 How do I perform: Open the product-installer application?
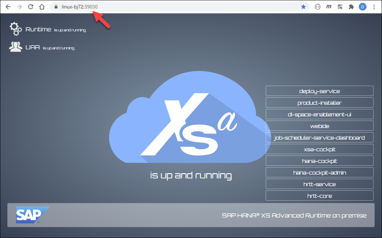[319, 103]
